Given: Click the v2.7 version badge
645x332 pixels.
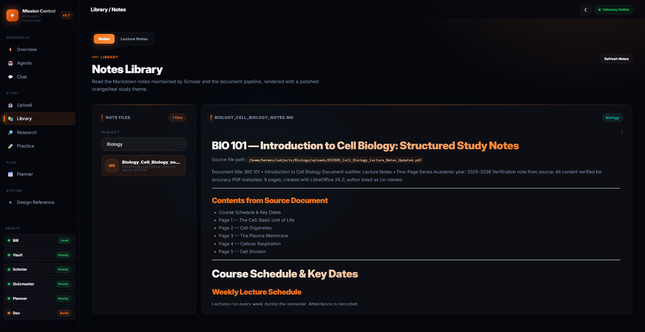Looking at the screenshot, I should point(67,15).
